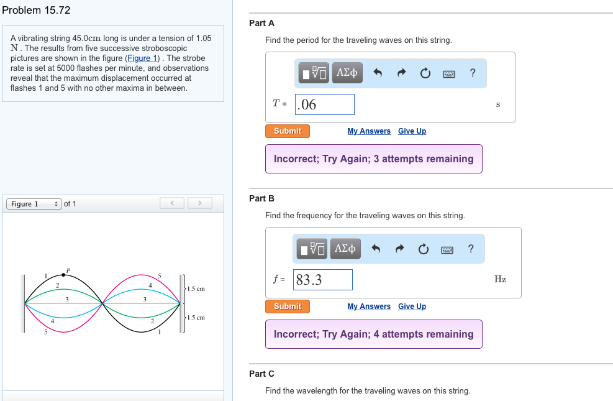Reset the Part A answer field
Screen dimensions: 613x401
point(425,73)
